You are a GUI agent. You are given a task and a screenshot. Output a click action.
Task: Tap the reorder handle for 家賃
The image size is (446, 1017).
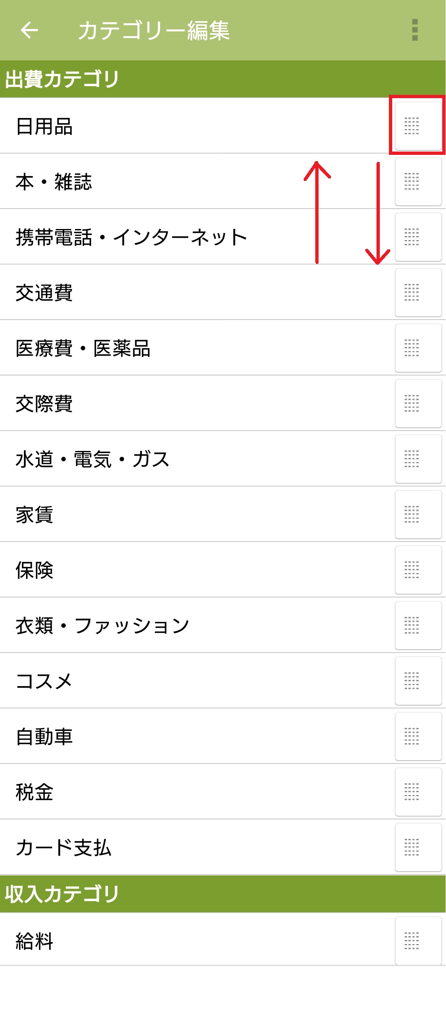(418, 515)
